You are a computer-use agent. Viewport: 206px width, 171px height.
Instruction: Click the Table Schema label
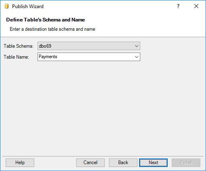[19, 46]
